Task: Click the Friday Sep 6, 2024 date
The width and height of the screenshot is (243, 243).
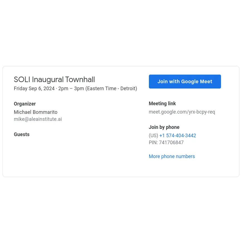Action: click(x=34, y=89)
